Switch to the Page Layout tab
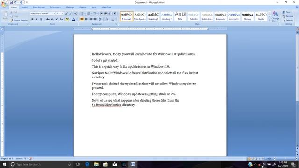Viewport: 299px width, 168px height. click(x=39, y=7)
